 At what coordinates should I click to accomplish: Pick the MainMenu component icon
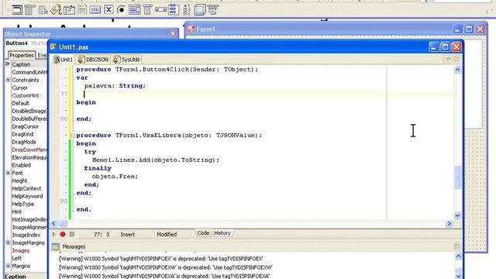tap(29, 10)
